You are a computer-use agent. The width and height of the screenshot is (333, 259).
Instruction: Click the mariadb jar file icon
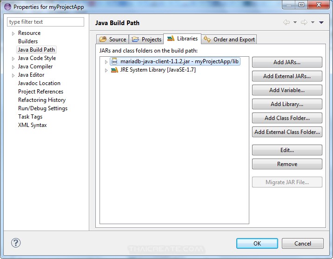[x=114, y=61]
